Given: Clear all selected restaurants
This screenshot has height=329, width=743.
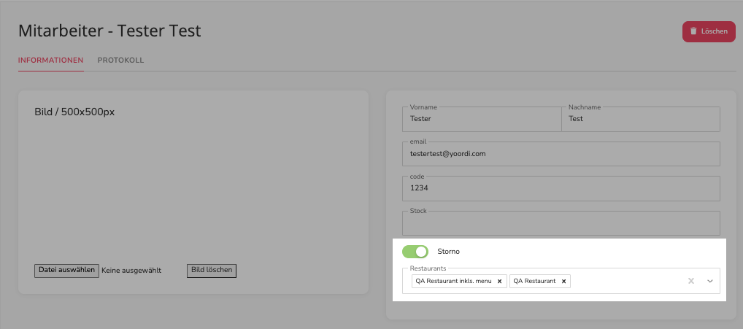Looking at the screenshot, I should click(691, 281).
